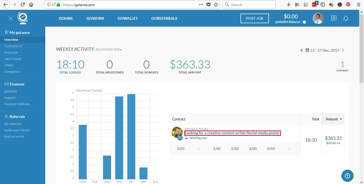Open the downloads arrow icon
This screenshot has height=184, width=364.
click(289, 5)
